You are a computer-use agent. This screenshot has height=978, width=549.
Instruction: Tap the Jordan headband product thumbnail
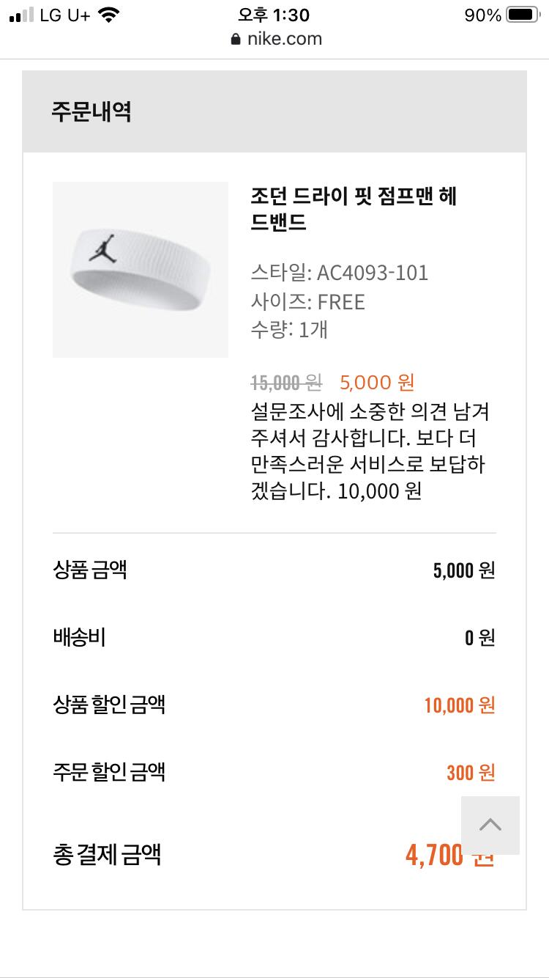click(140, 269)
